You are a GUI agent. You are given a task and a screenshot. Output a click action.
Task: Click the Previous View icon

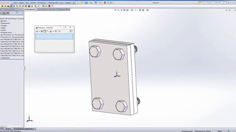pyautogui.click(x=122, y=10)
